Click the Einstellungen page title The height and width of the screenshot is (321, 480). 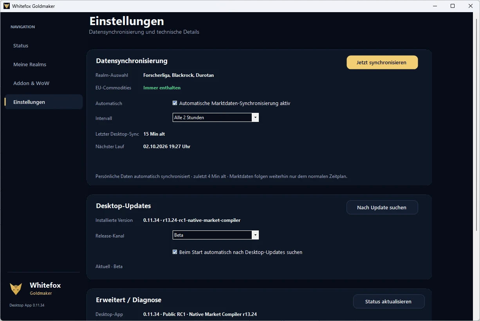click(x=126, y=21)
